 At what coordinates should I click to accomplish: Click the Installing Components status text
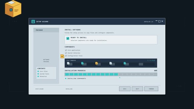click(77, 78)
